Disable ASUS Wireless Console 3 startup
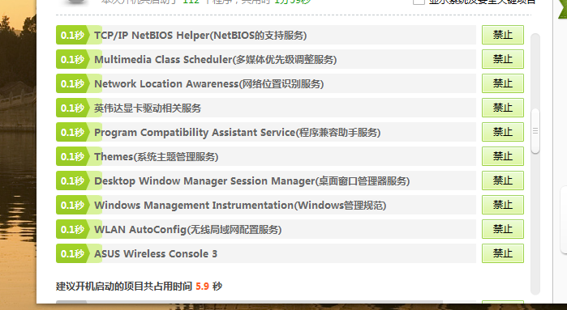Image resolution: width=567 pixels, height=310 pixels. pos(503,253)
